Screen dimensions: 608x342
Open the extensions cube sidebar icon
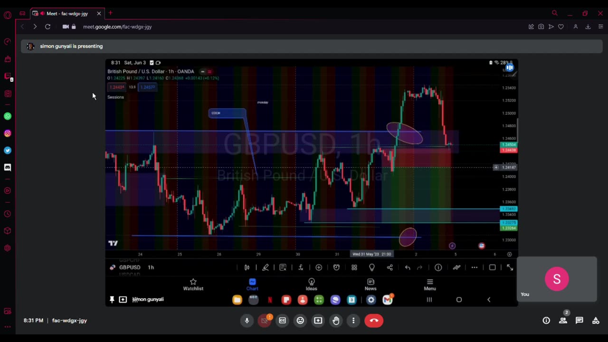coord(8,231)
